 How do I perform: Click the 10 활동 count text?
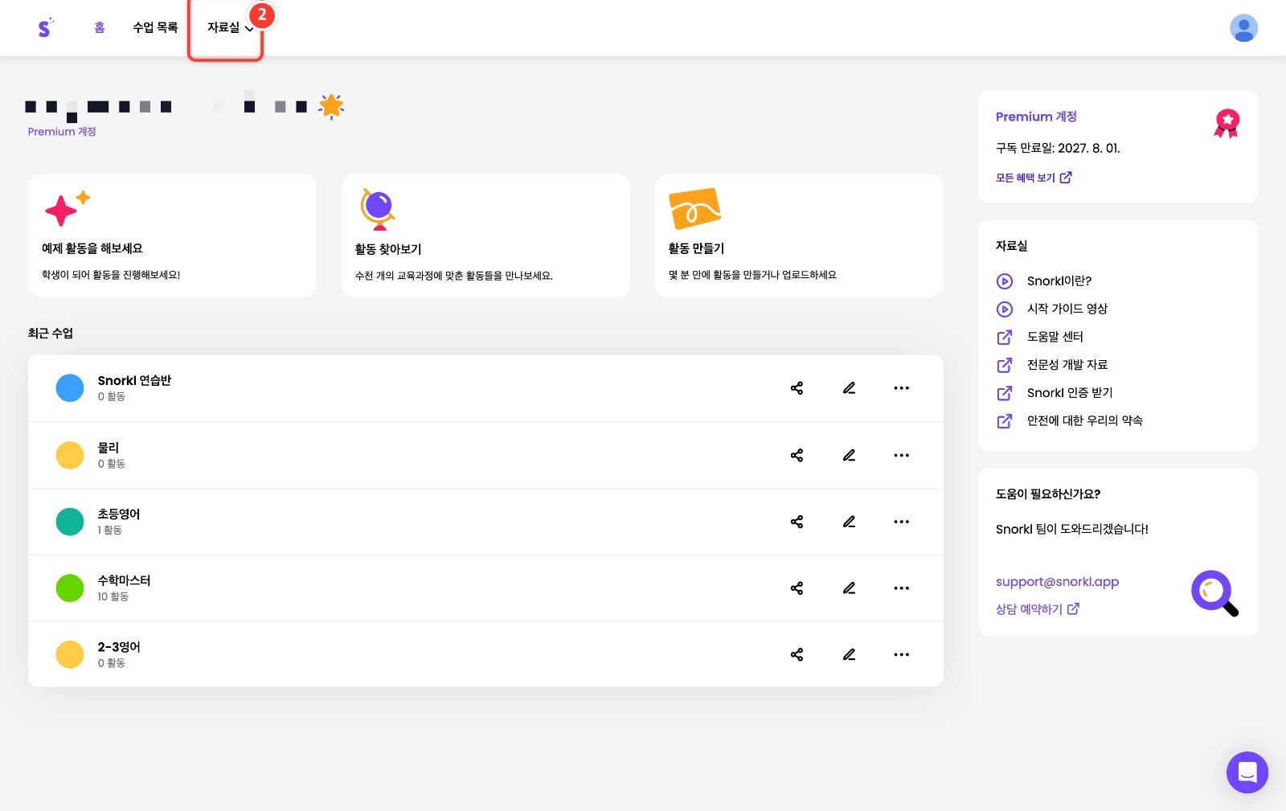point(113,596)
